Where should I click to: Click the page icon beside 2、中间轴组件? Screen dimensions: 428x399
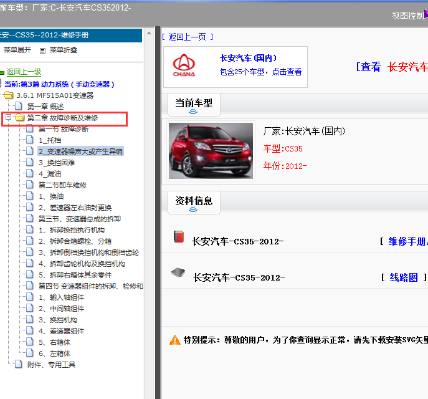point(30,308)
